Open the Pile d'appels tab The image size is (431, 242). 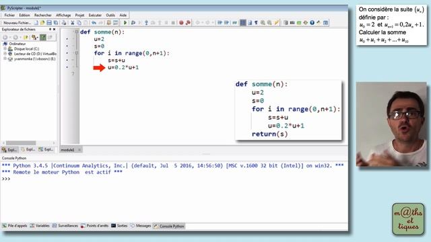tap(15, 226)
